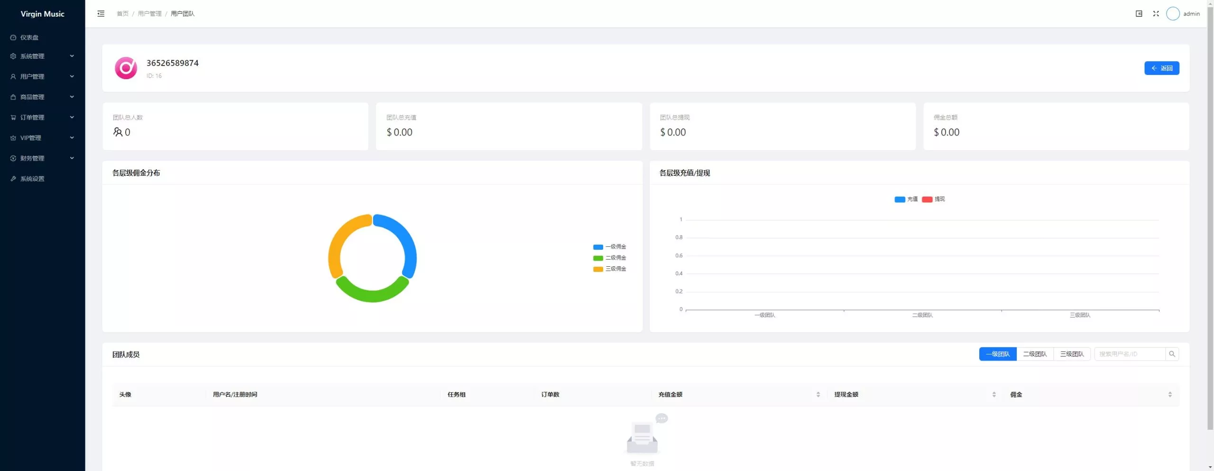
Task: Open the 仪表盘 dashboard item
Action: 29,37
